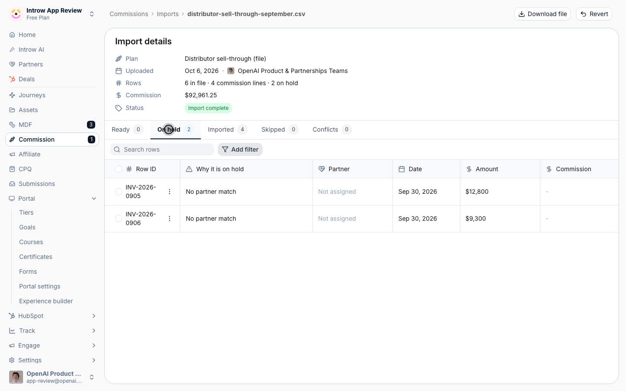Expand the Track section arrow
The height and width of the screenshot is (391, 626).
click(94, 331)
